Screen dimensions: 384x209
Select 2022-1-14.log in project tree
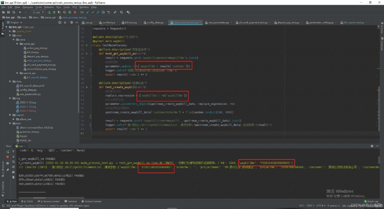tap(26, 111)
